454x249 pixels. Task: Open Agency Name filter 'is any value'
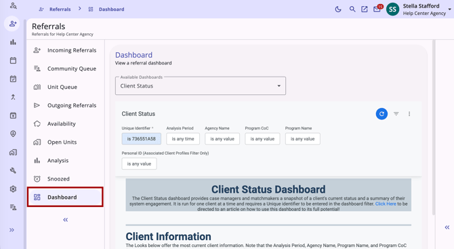tap(222, 139)
